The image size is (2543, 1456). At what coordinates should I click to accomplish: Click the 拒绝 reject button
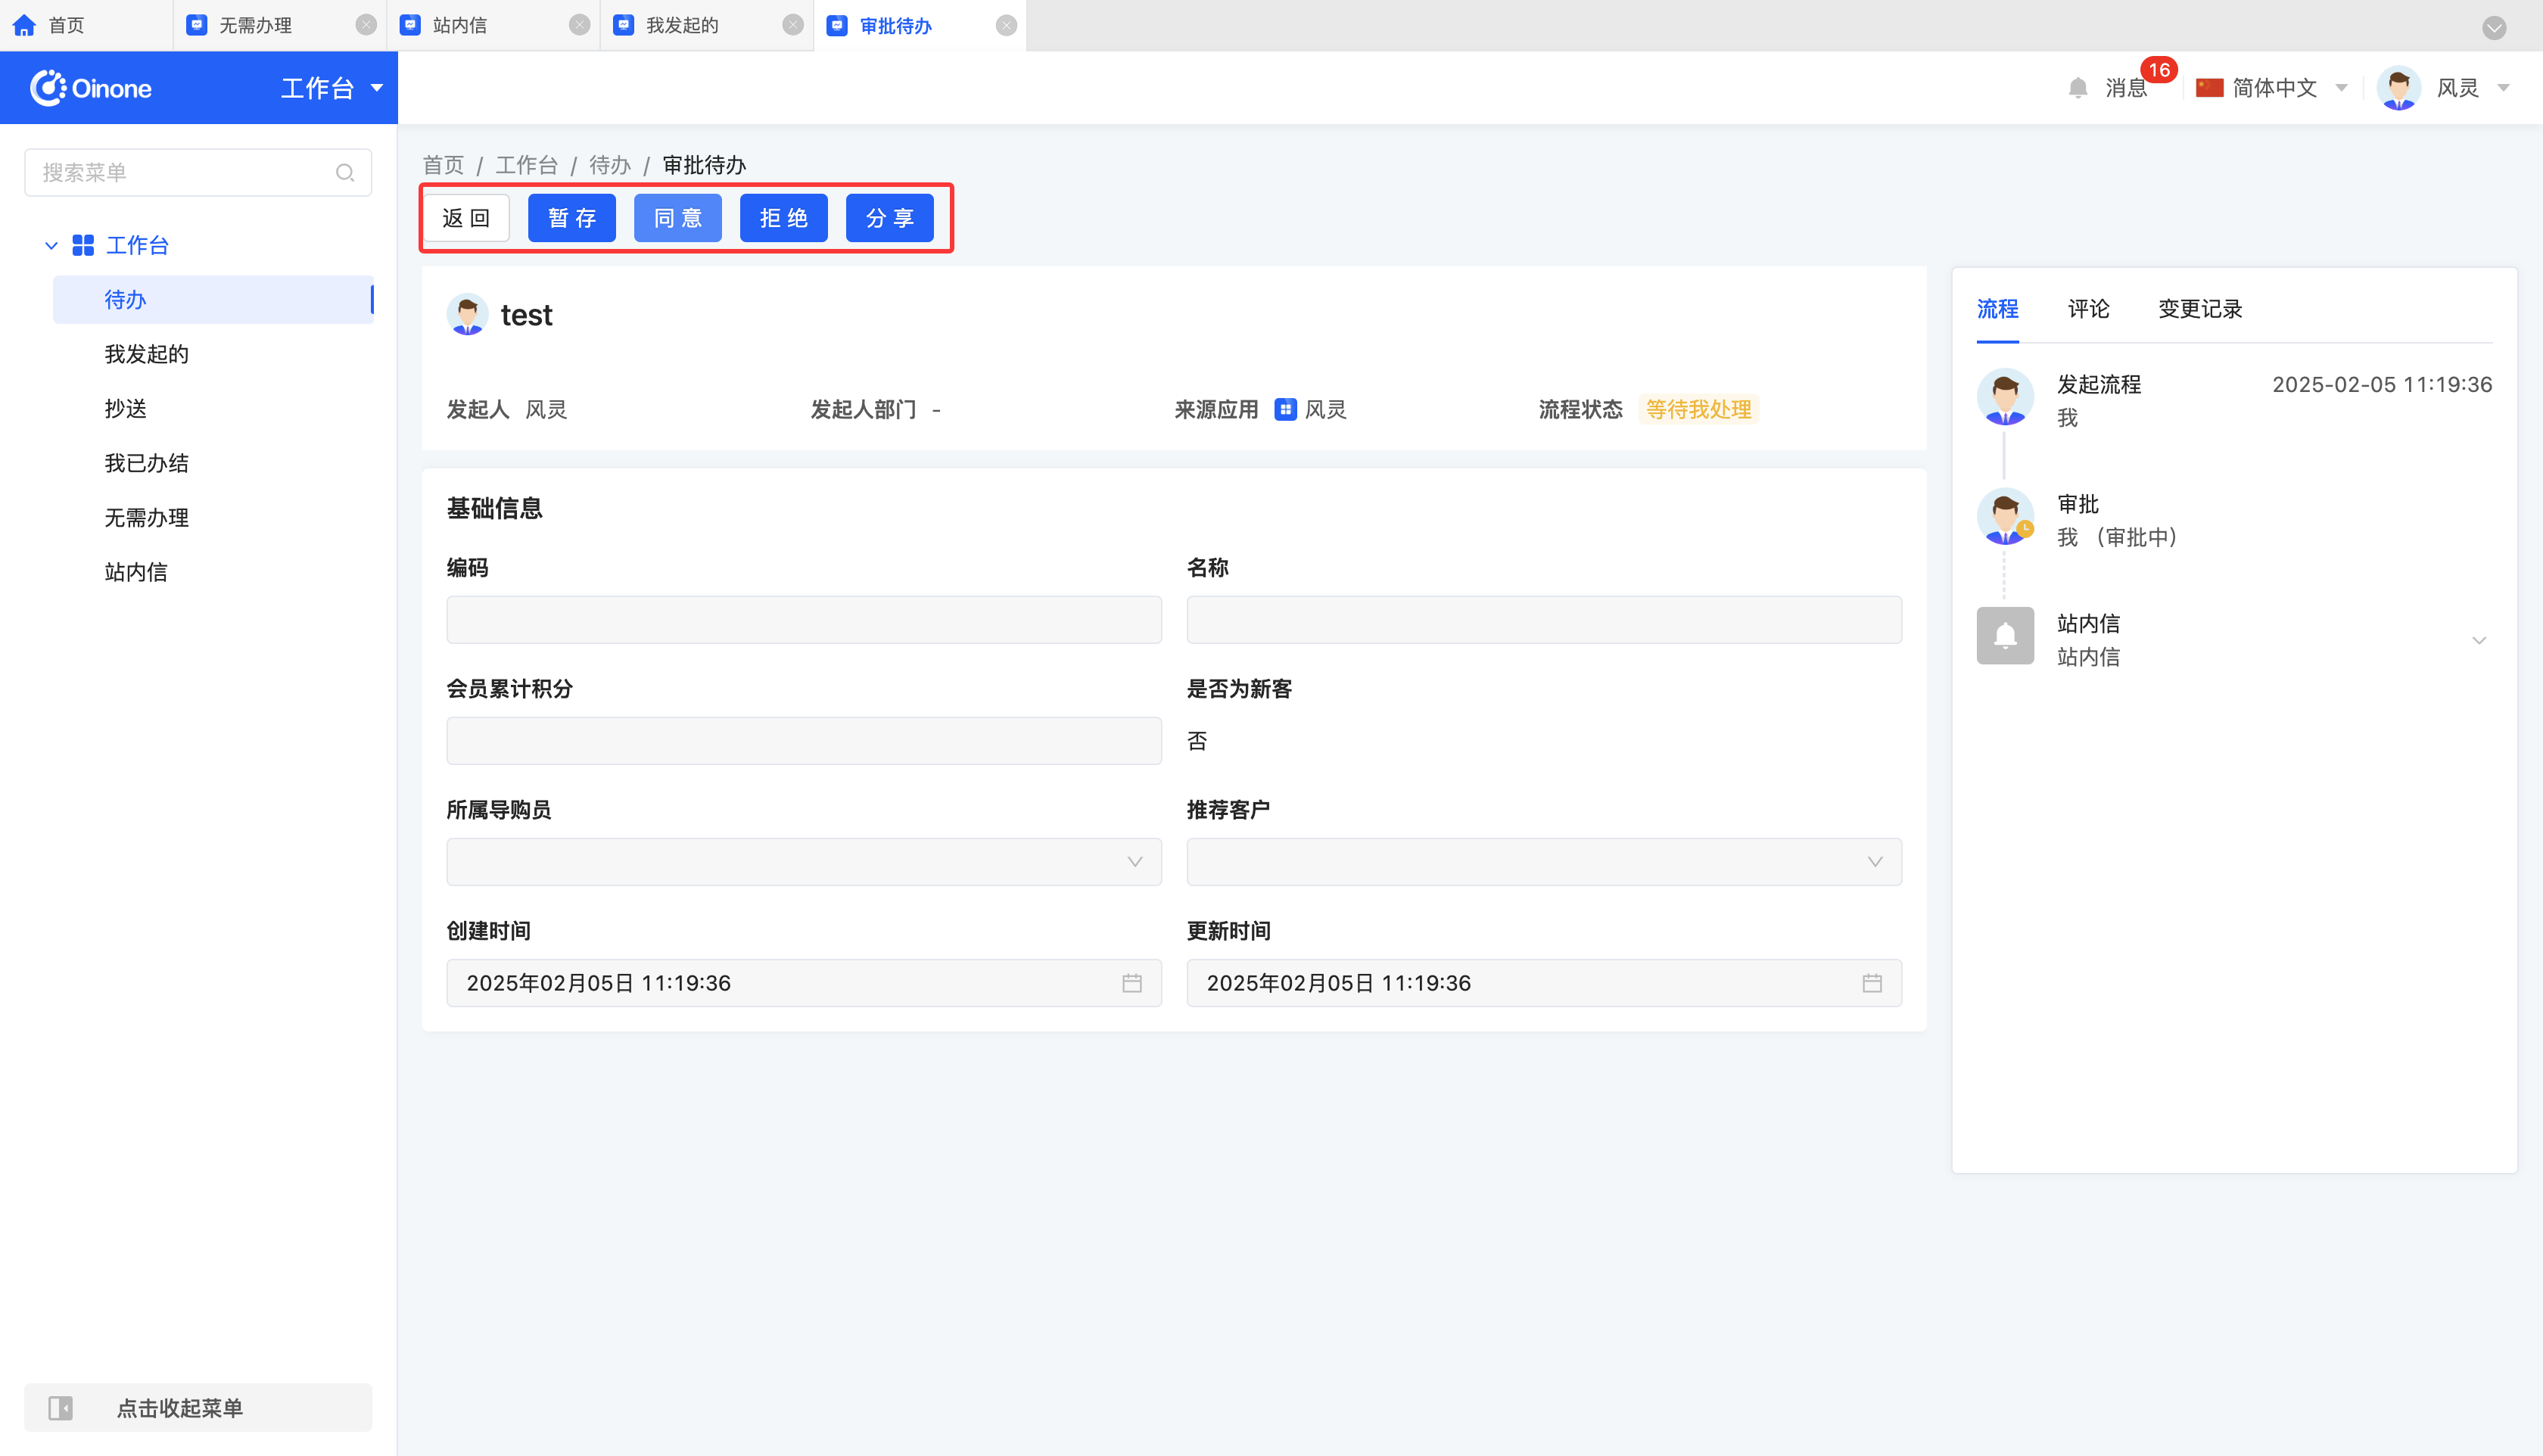coord(783,218)
